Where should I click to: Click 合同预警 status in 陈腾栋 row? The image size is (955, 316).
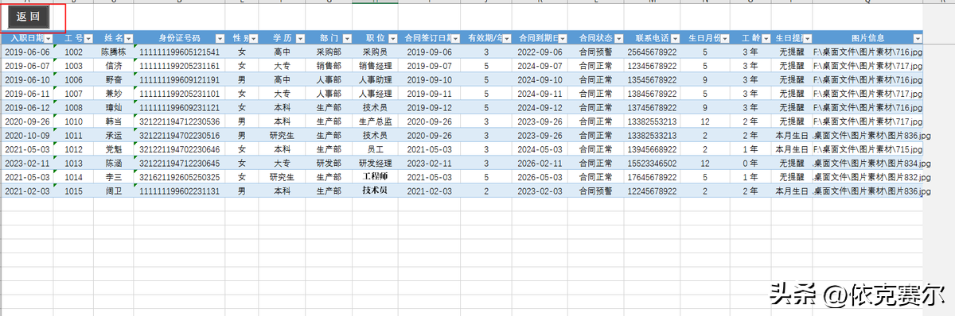(596, 52)
